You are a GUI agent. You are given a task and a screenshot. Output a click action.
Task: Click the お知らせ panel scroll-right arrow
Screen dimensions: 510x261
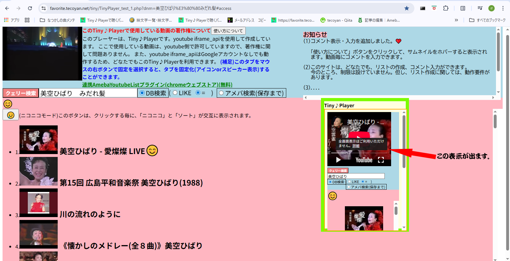click(493, 97)
